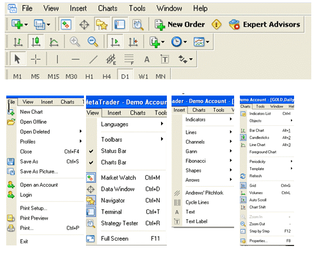The width and height of the screenshot is (317, 259).
Task: Expand the Templates toolbar dropdown arrow
Action: click(x=208, y=42)
